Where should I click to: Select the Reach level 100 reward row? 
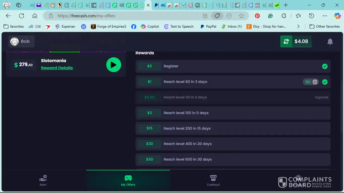coord(233,113)
